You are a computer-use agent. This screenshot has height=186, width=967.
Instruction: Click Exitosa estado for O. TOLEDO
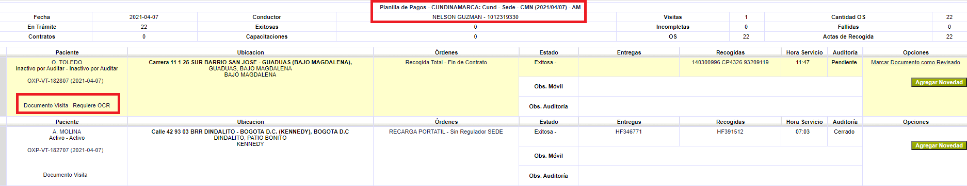coord(545,62)
